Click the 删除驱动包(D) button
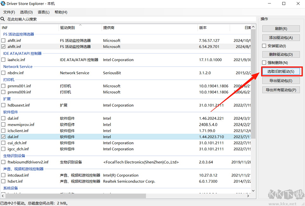Viewport: 305px width, 206px height. pyautogui.click(x=281, y=54)
